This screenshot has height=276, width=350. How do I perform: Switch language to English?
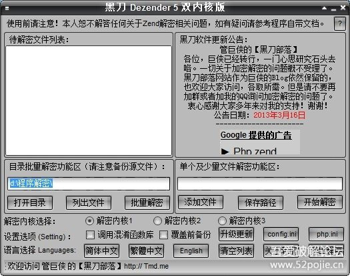(191, 251)
